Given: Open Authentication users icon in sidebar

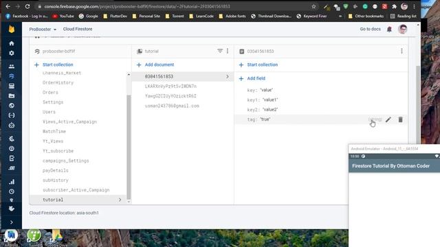Looking at the screenshot, I should click(12, 67).
